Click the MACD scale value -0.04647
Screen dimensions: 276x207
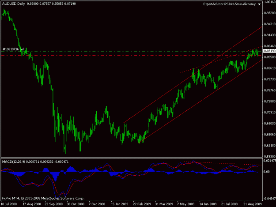click(269, 199)
